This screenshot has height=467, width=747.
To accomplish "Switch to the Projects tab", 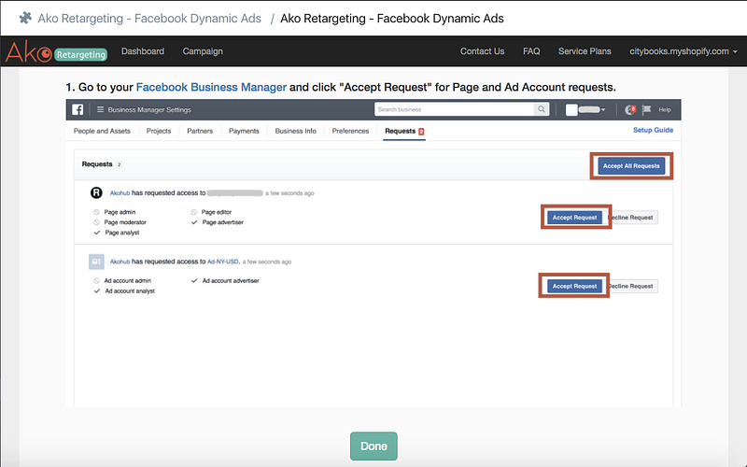I will (x=159, y=131).
